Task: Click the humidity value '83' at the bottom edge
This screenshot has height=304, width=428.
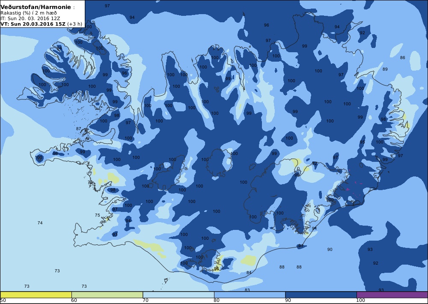Action: pos(247,290)
